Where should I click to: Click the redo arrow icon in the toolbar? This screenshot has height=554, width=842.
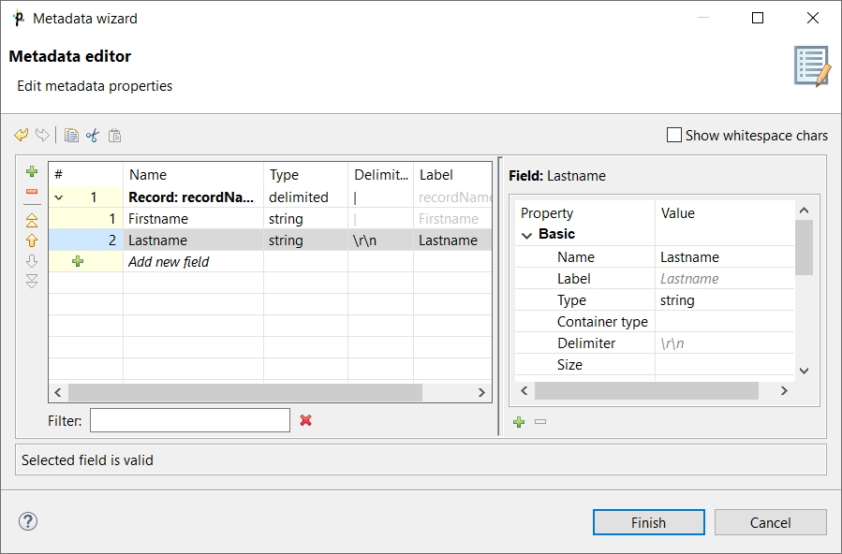(x=42, y=135)
